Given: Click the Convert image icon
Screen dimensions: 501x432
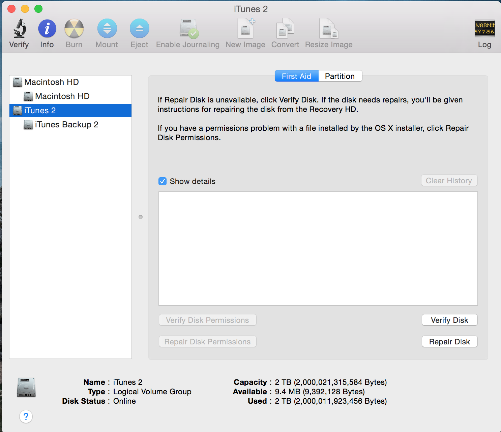Looking at the screenshot, I should click(285, 28).
